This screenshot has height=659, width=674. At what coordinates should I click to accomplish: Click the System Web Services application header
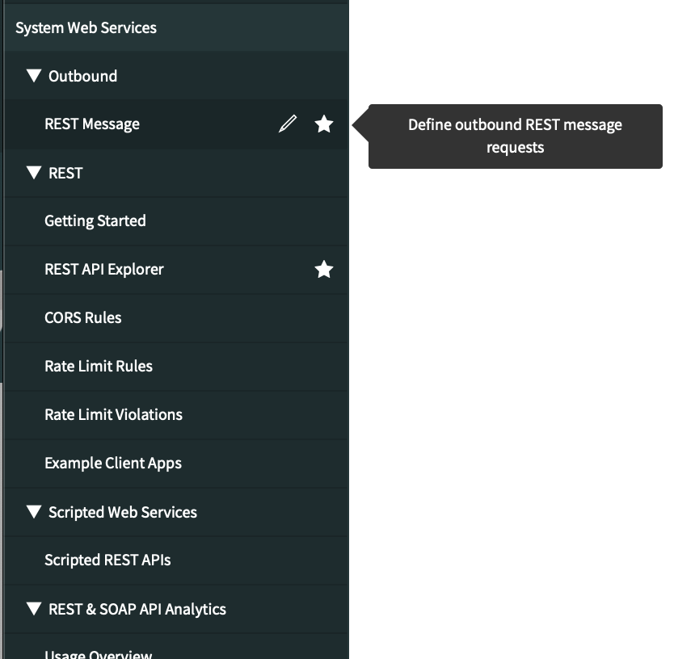tap(86, 27)
